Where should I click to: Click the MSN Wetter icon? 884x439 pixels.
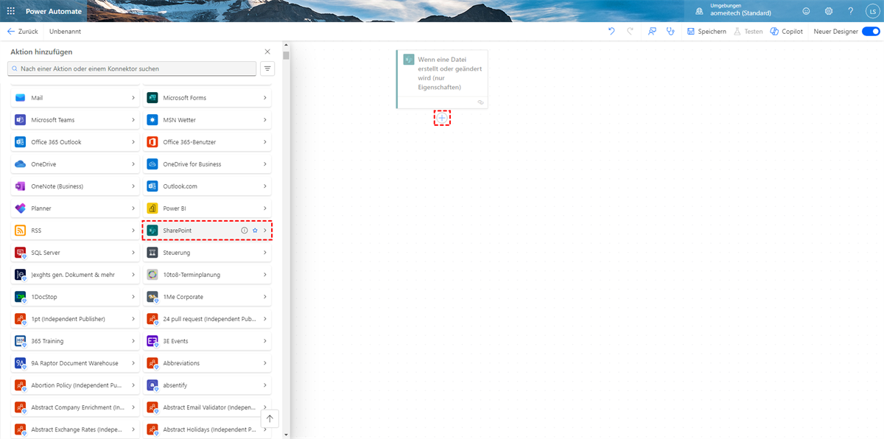tap(152, 120)
